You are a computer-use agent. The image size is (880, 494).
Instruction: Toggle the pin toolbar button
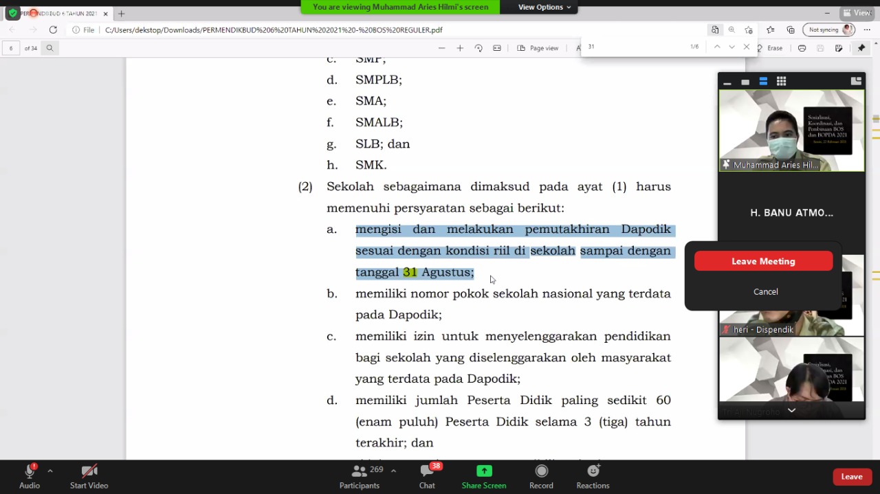coord(861,48)
